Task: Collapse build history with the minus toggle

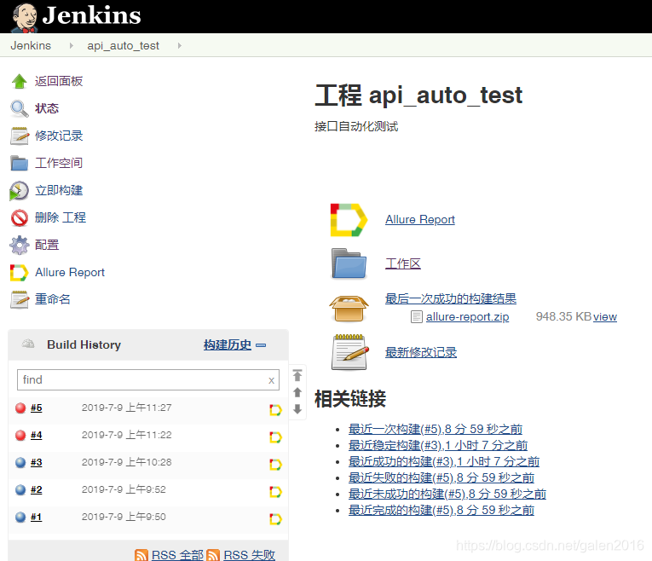Action: (x=261, y=345)
